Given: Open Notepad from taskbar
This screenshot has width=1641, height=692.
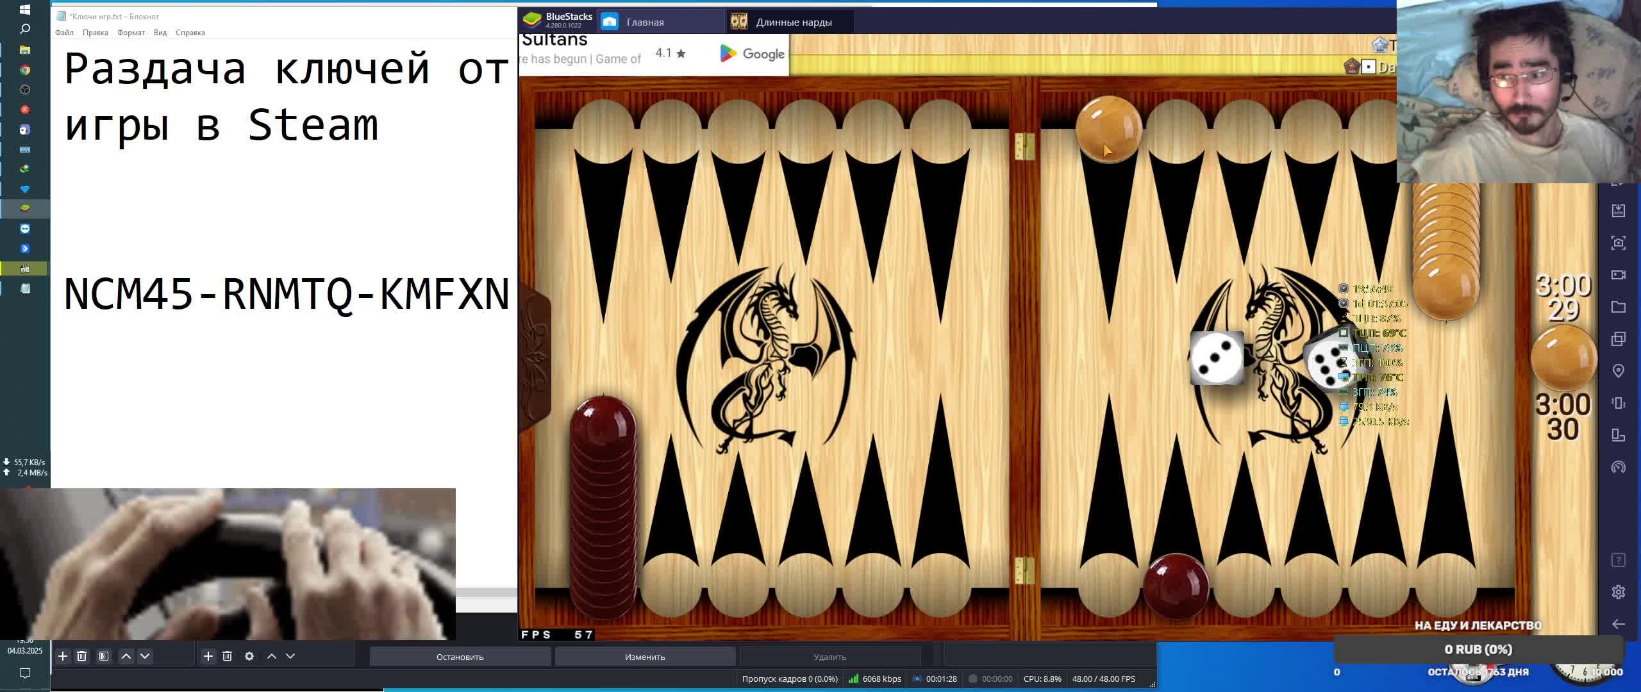Looking at the screenshot, I should point(25,288).
